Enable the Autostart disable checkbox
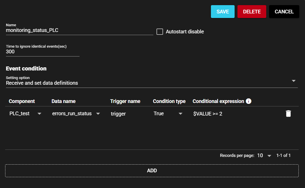The image size is (305, 188). click(x=160, y=32)
